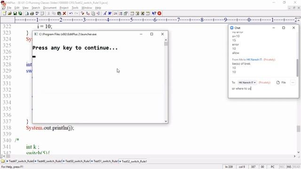Run the spell check toolbar icon
Screen dimensions: 301x169
click(x=37, y=14)
